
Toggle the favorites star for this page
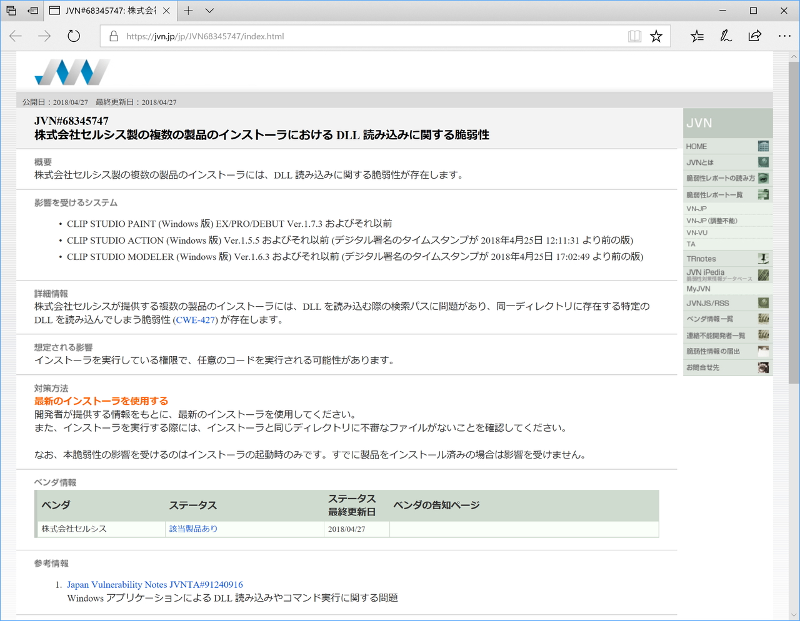(656, 36)
